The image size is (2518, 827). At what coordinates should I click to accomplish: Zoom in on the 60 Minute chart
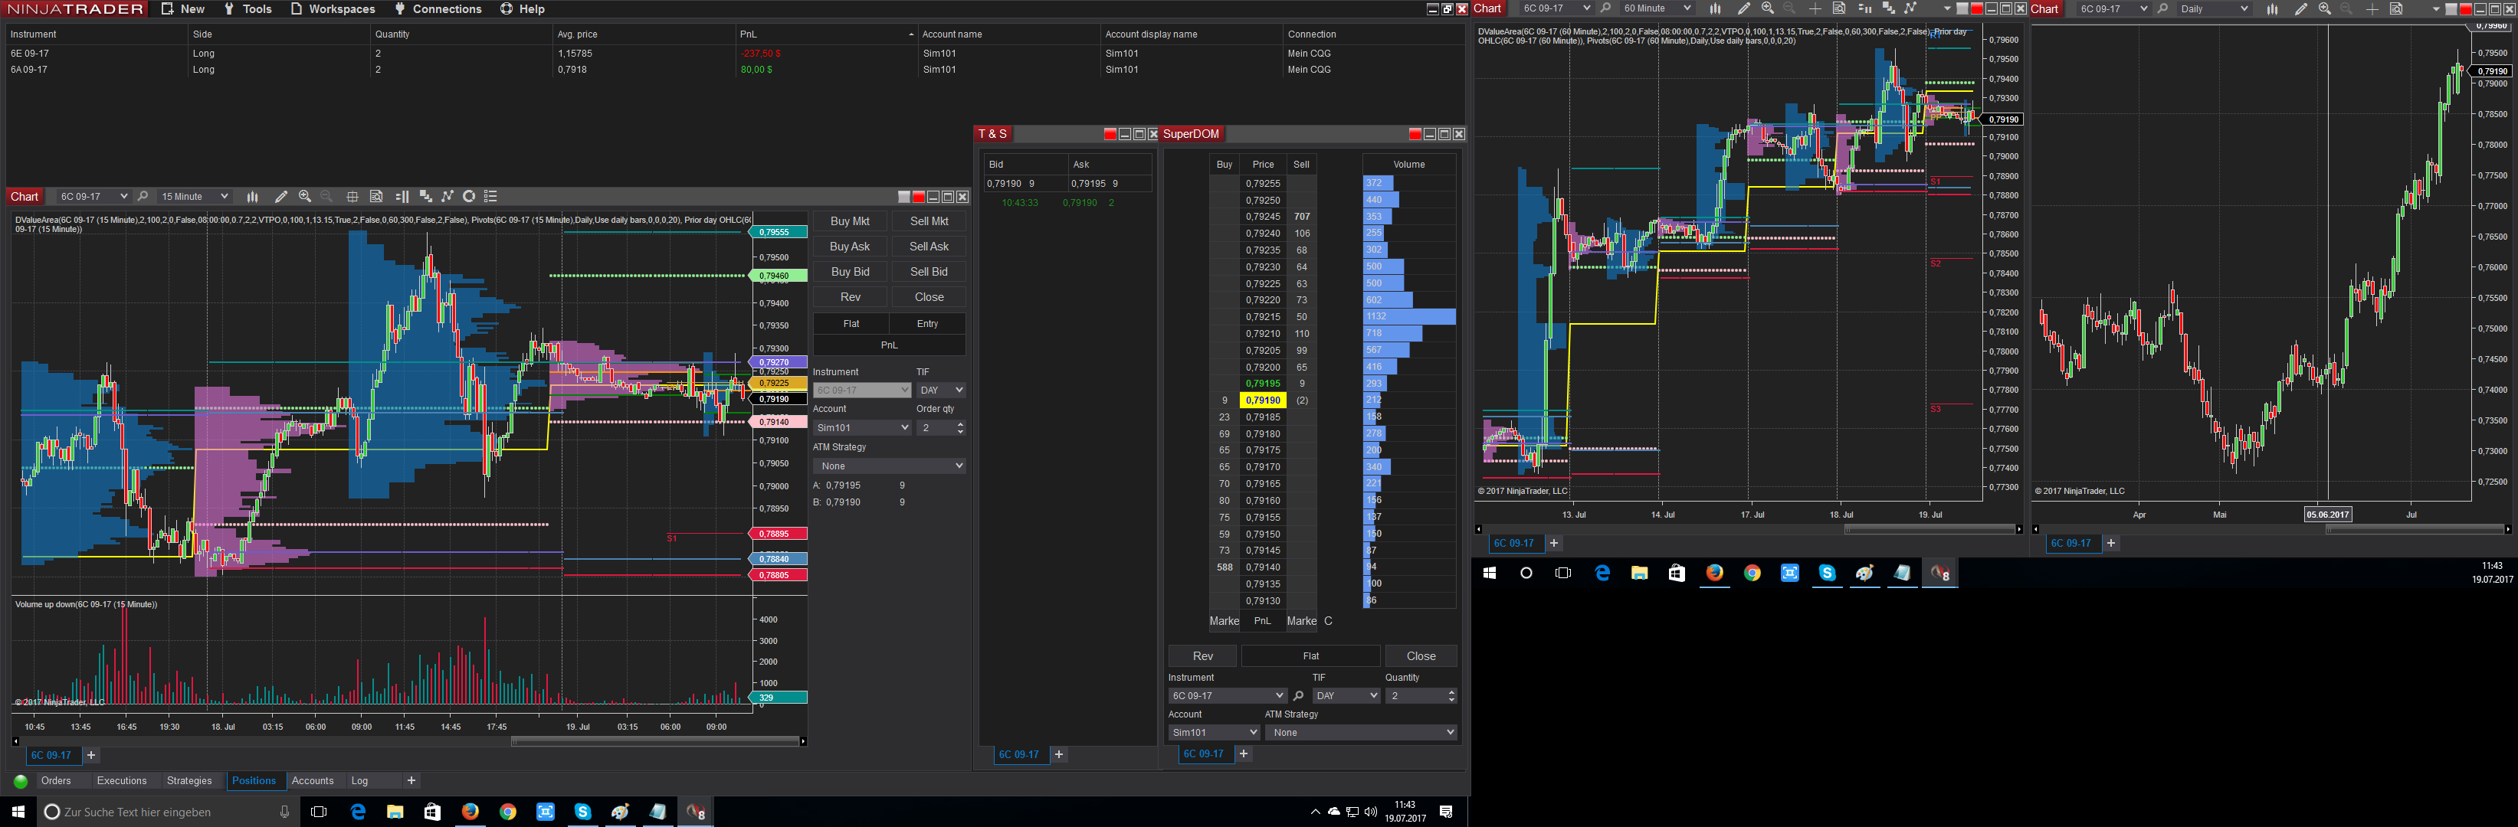[x=1767, y=8]
